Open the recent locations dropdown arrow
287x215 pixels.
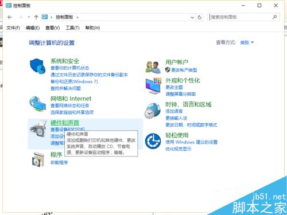[29, 17]
